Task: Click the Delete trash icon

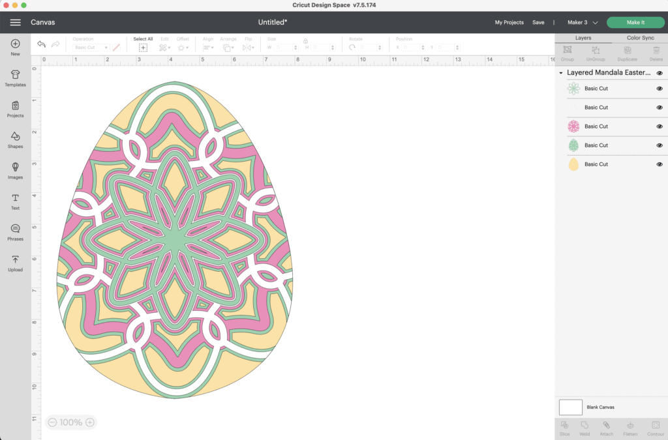Action: [x=656, y=50]
